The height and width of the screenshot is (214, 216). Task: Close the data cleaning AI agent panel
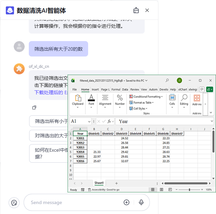[x=147, y=10]
